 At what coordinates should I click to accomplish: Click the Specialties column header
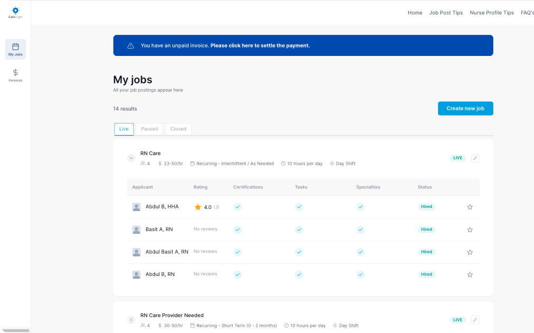point(368,187)
